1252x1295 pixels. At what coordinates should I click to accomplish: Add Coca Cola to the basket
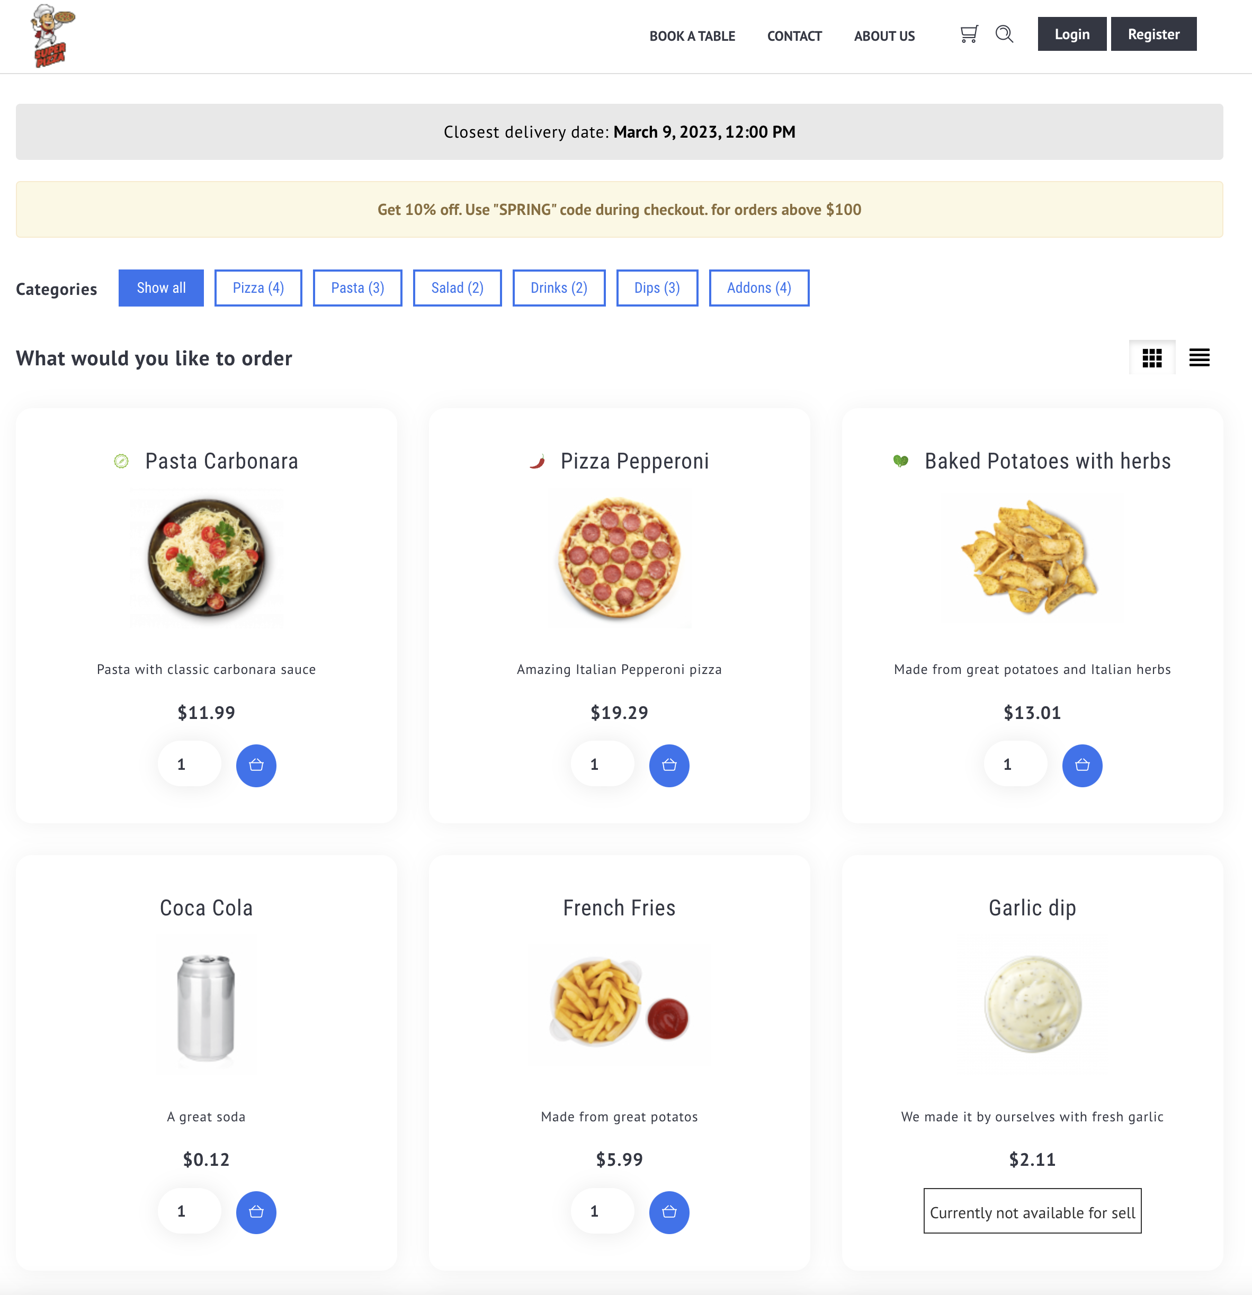click(256, 1212)
